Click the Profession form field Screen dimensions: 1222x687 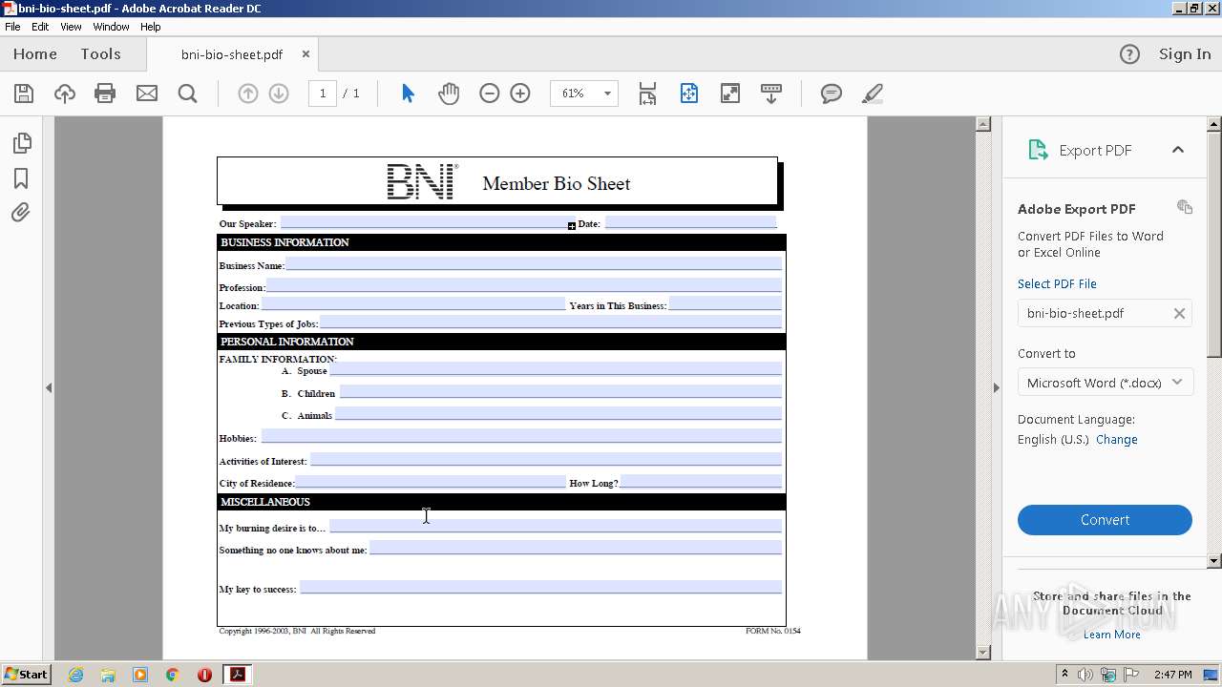pyautogui.click(x=524, y=285)
